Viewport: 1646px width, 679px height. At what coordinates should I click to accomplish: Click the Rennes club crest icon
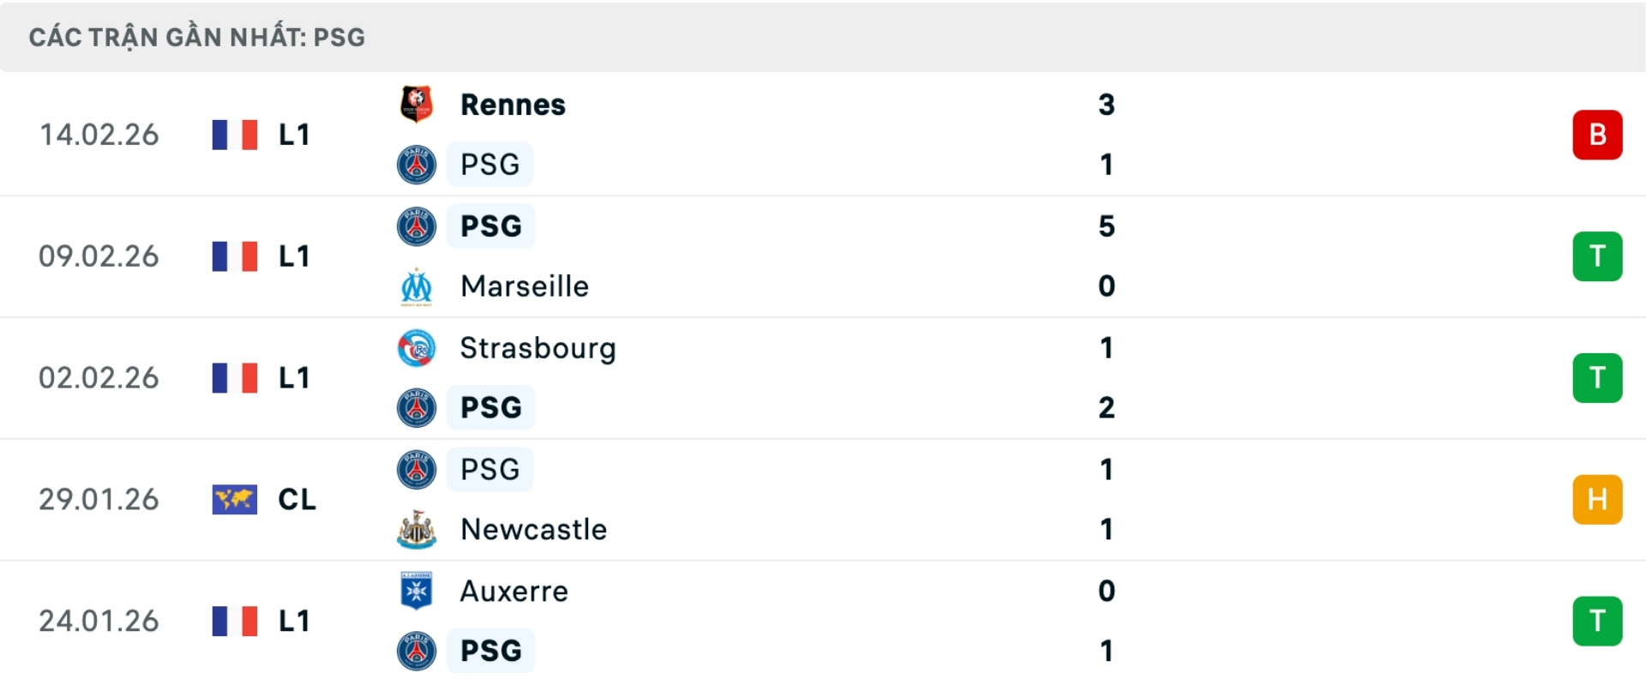click(x=417, y=105)
